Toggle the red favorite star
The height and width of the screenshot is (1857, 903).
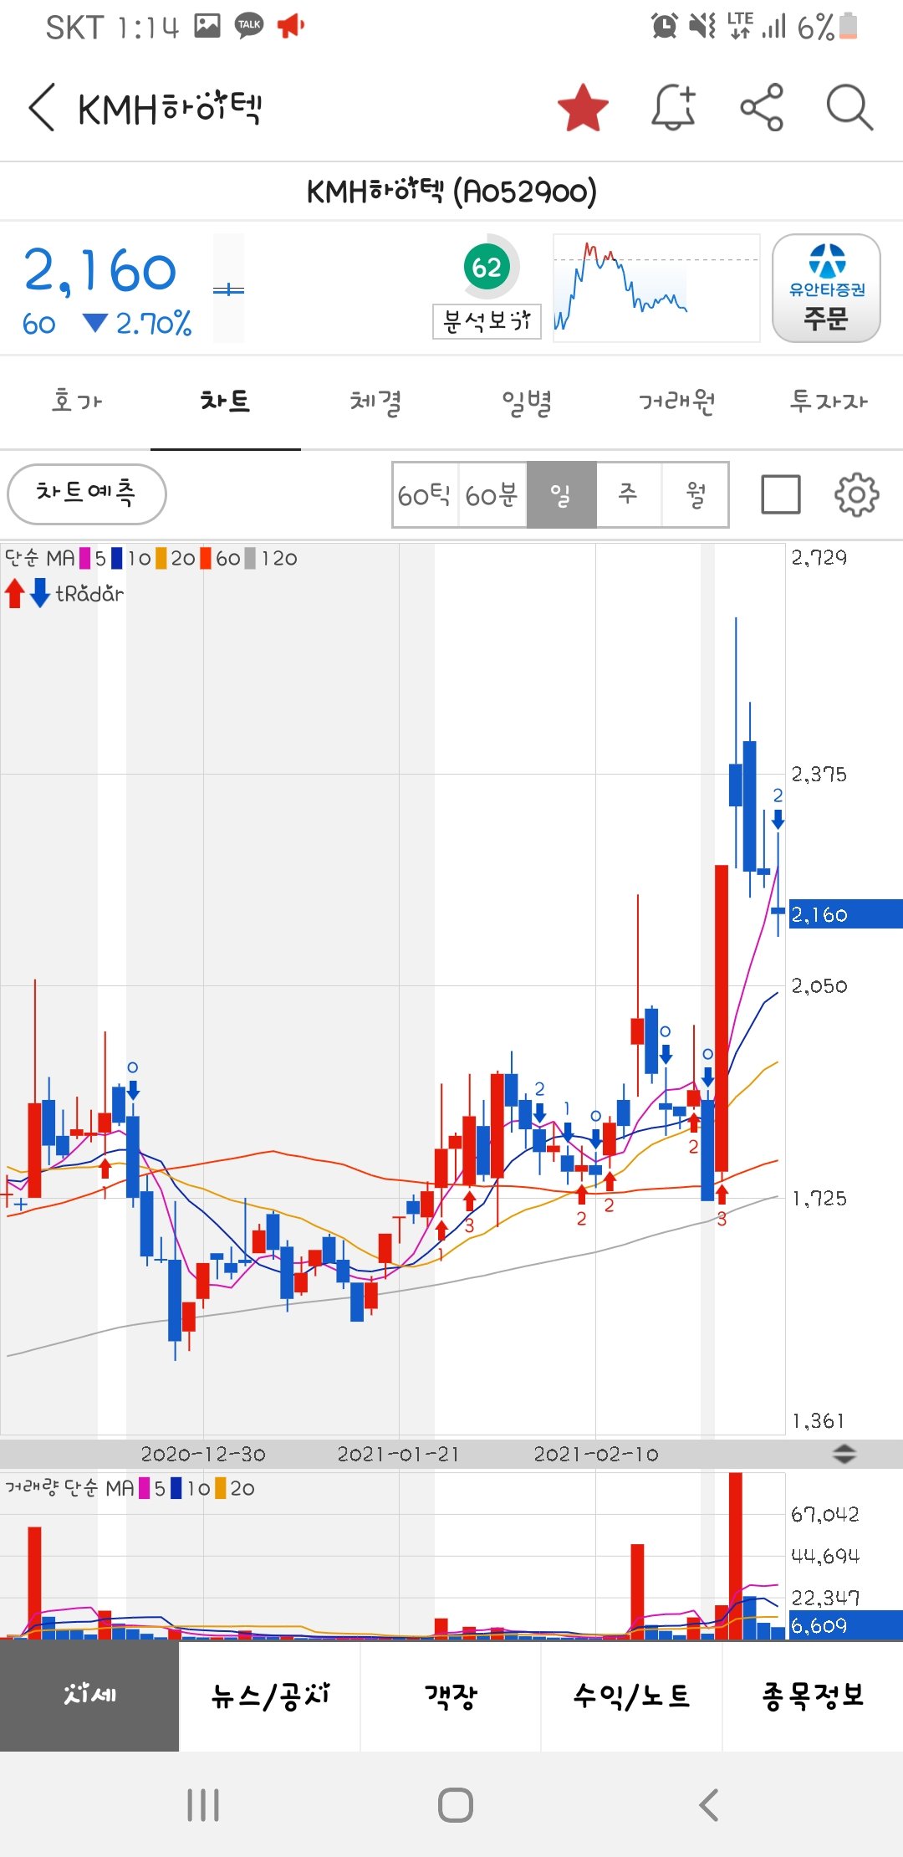pos(583,108)
